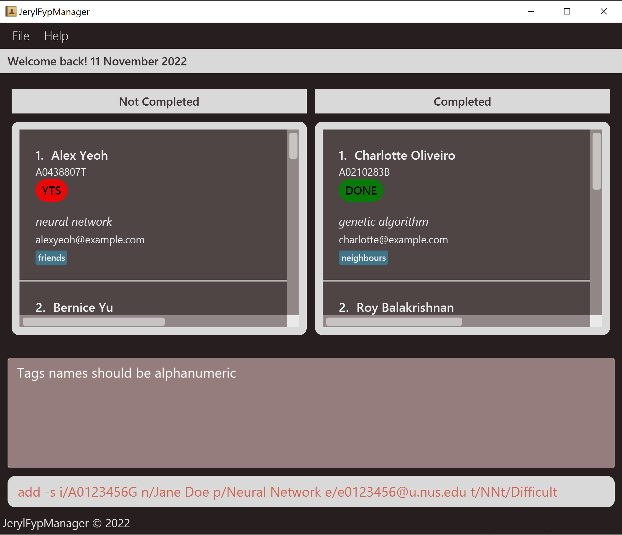Click the Not Completed list horizontal scrollbar
Image resolution: width=622 pixels, height=535 pixels.
pos(94,322)
